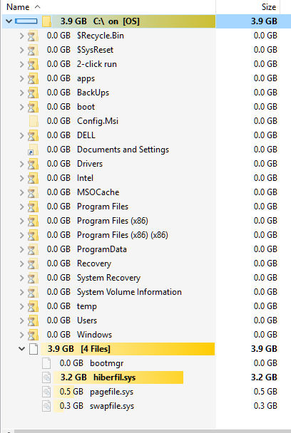Click the 0.3 GB size cell of swapfile.sys
Viewport: 291px width, 433px height.
click(x=265, y=406)
